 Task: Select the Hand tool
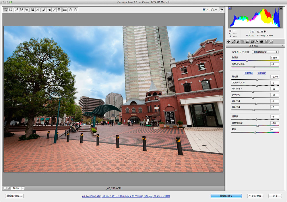[10, 10]
